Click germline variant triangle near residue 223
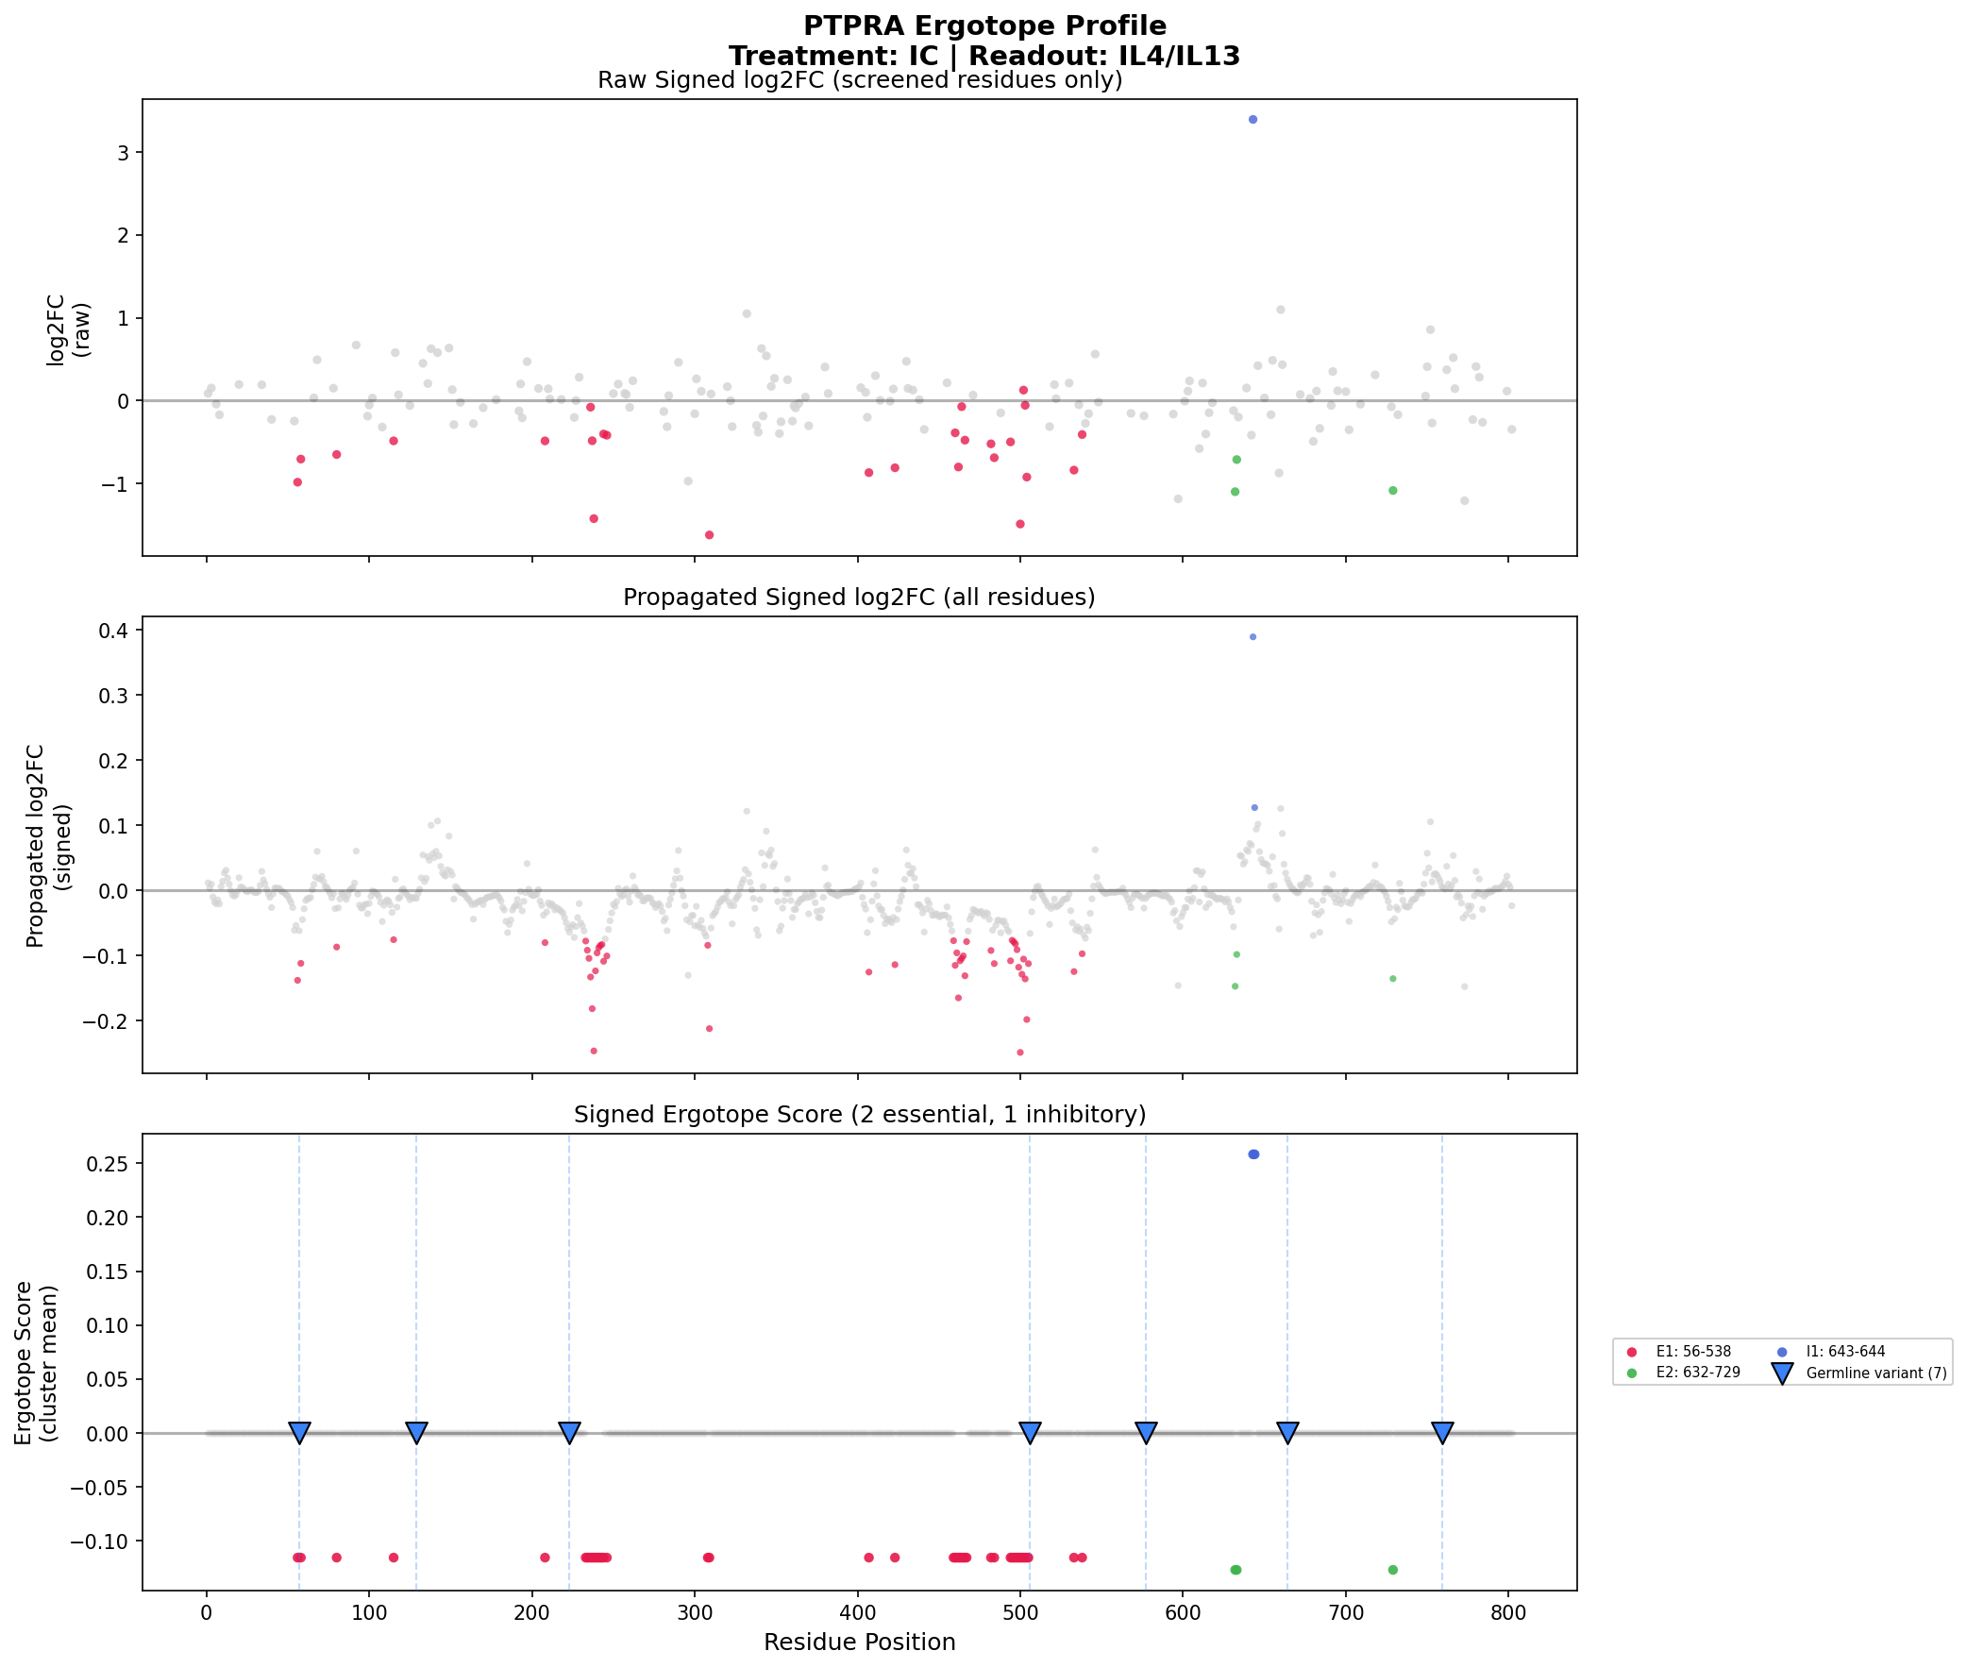This screenshot has height=1668, width=1967. [x=569, y=1433]
